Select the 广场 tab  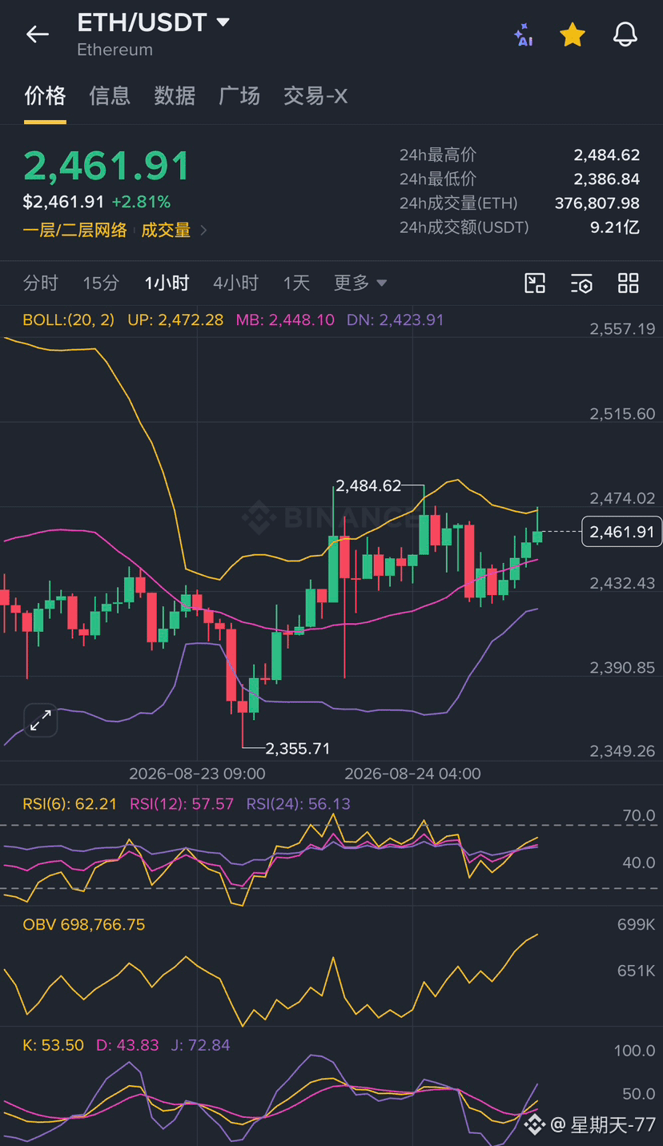click(239, 96)
